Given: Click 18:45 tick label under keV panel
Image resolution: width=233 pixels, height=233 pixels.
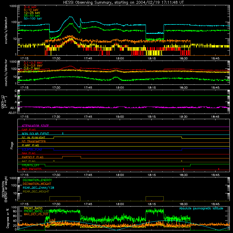Looking at the screenshot, I should (215, 59).
